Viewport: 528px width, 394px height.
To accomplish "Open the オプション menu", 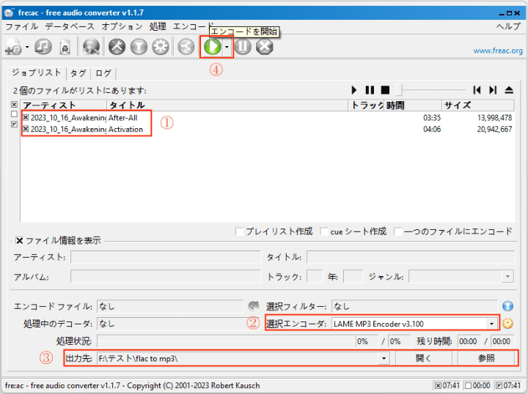I will (x=122, y=26).
